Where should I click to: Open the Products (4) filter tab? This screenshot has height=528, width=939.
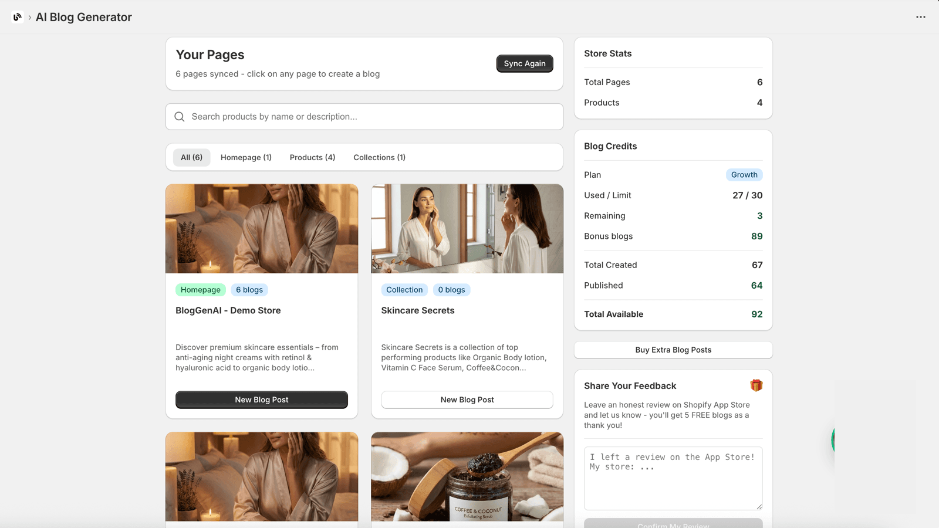click(x=312, y=157)
